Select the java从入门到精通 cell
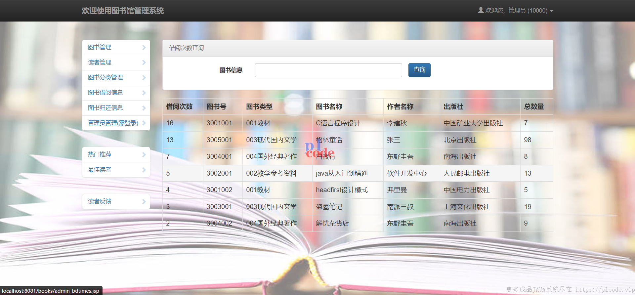 pos(348,173)
